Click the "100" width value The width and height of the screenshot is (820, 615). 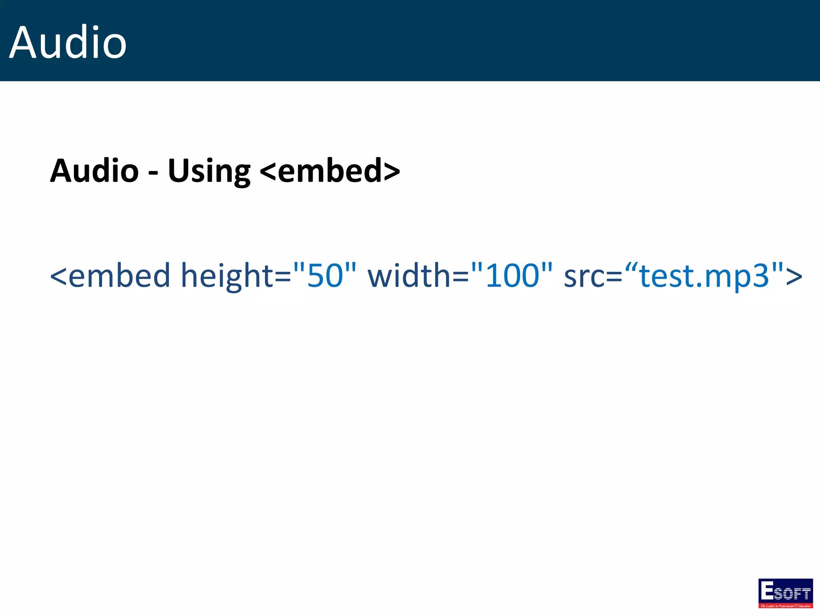[512, 275]
